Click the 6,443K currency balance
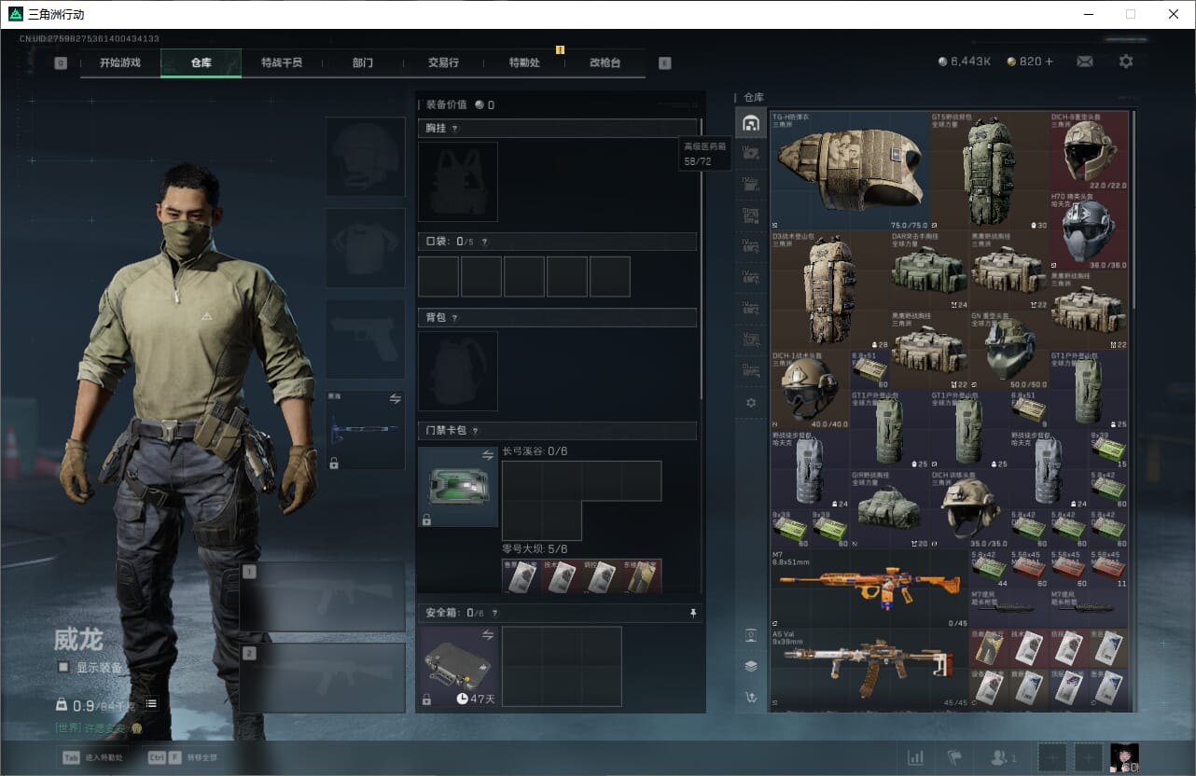 point(965,62)
